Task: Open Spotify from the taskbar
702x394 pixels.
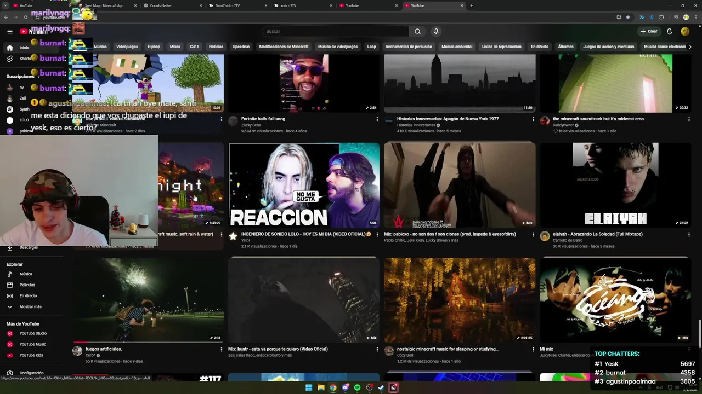Action: coord(357,388)
